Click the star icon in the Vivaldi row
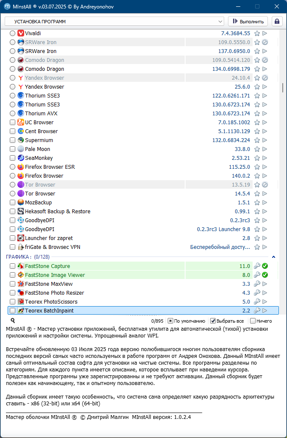The height and width of the screenshot is (438, 287). [x=257, y=33]
